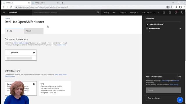
Task: Select the VPC infrastructure tile
Action: coord(55,88)
